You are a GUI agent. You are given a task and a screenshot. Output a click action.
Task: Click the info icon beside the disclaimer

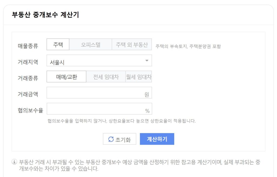tap(14, 162)
